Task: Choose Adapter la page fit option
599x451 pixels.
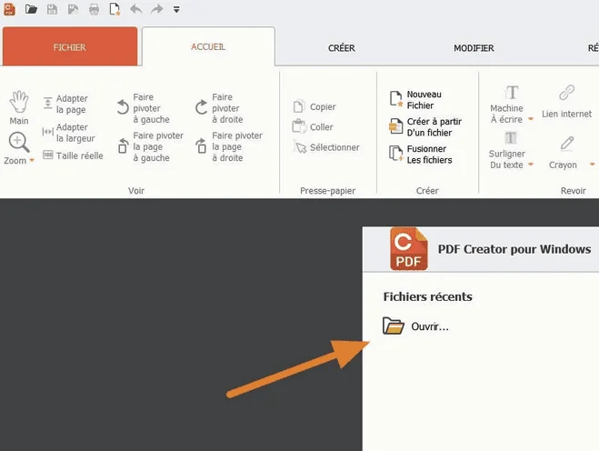Action: pyautogui.click(x=65, y=104)
